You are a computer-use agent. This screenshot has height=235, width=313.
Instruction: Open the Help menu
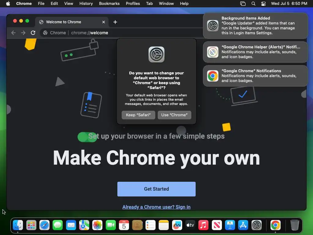point(184,4)
